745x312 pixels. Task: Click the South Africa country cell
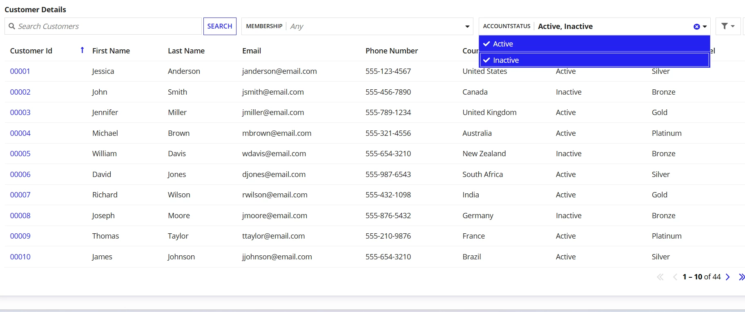click(482, 174)
